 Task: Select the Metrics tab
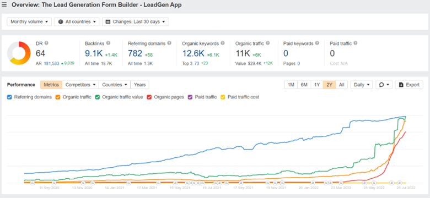click(x=51, y=85)
